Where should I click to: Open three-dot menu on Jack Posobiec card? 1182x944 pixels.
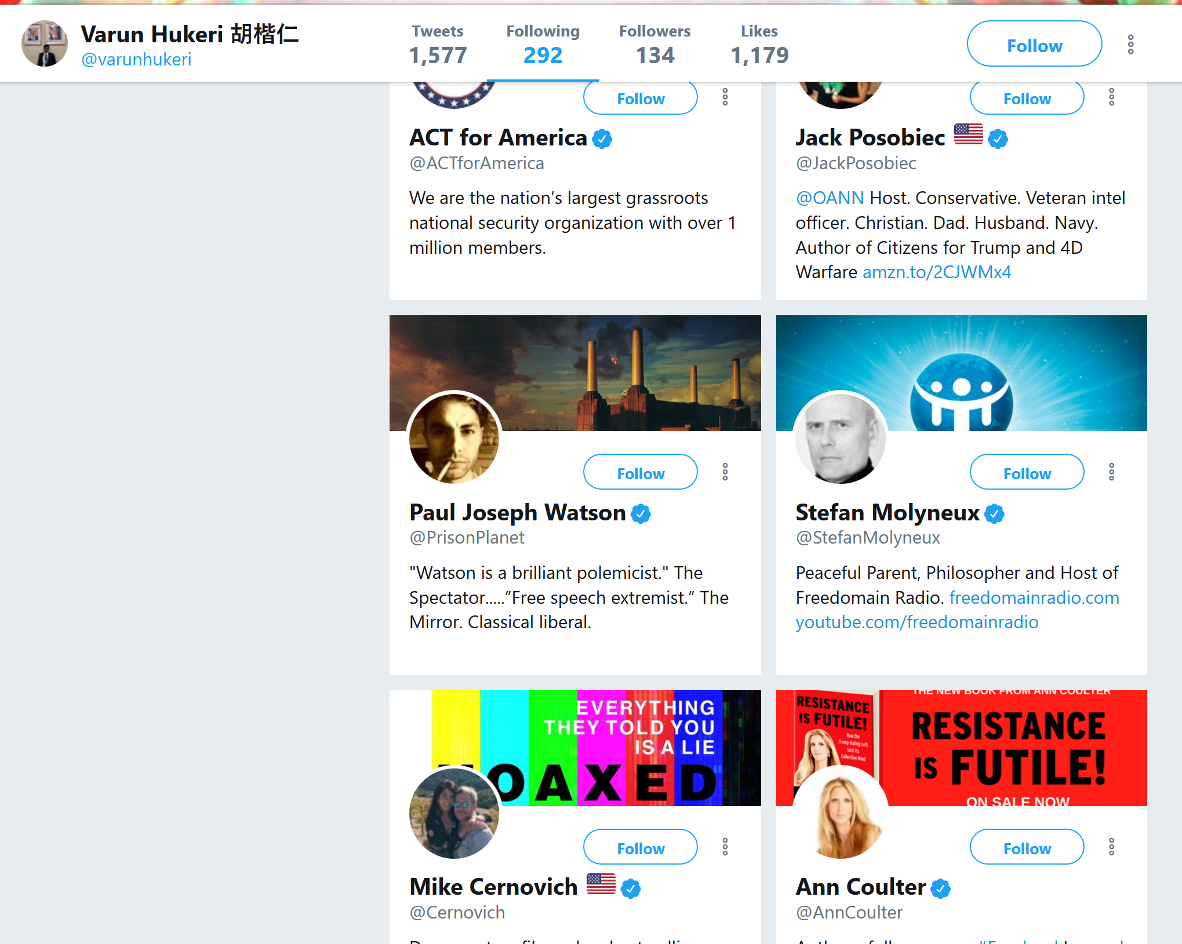click(1111, 97)
